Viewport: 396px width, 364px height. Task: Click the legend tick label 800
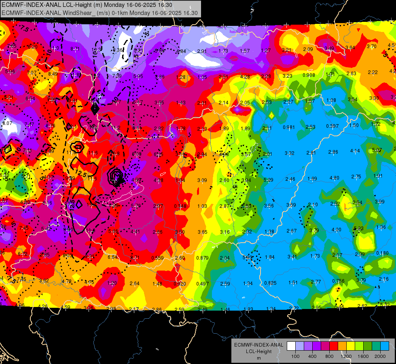click(329, 356)
